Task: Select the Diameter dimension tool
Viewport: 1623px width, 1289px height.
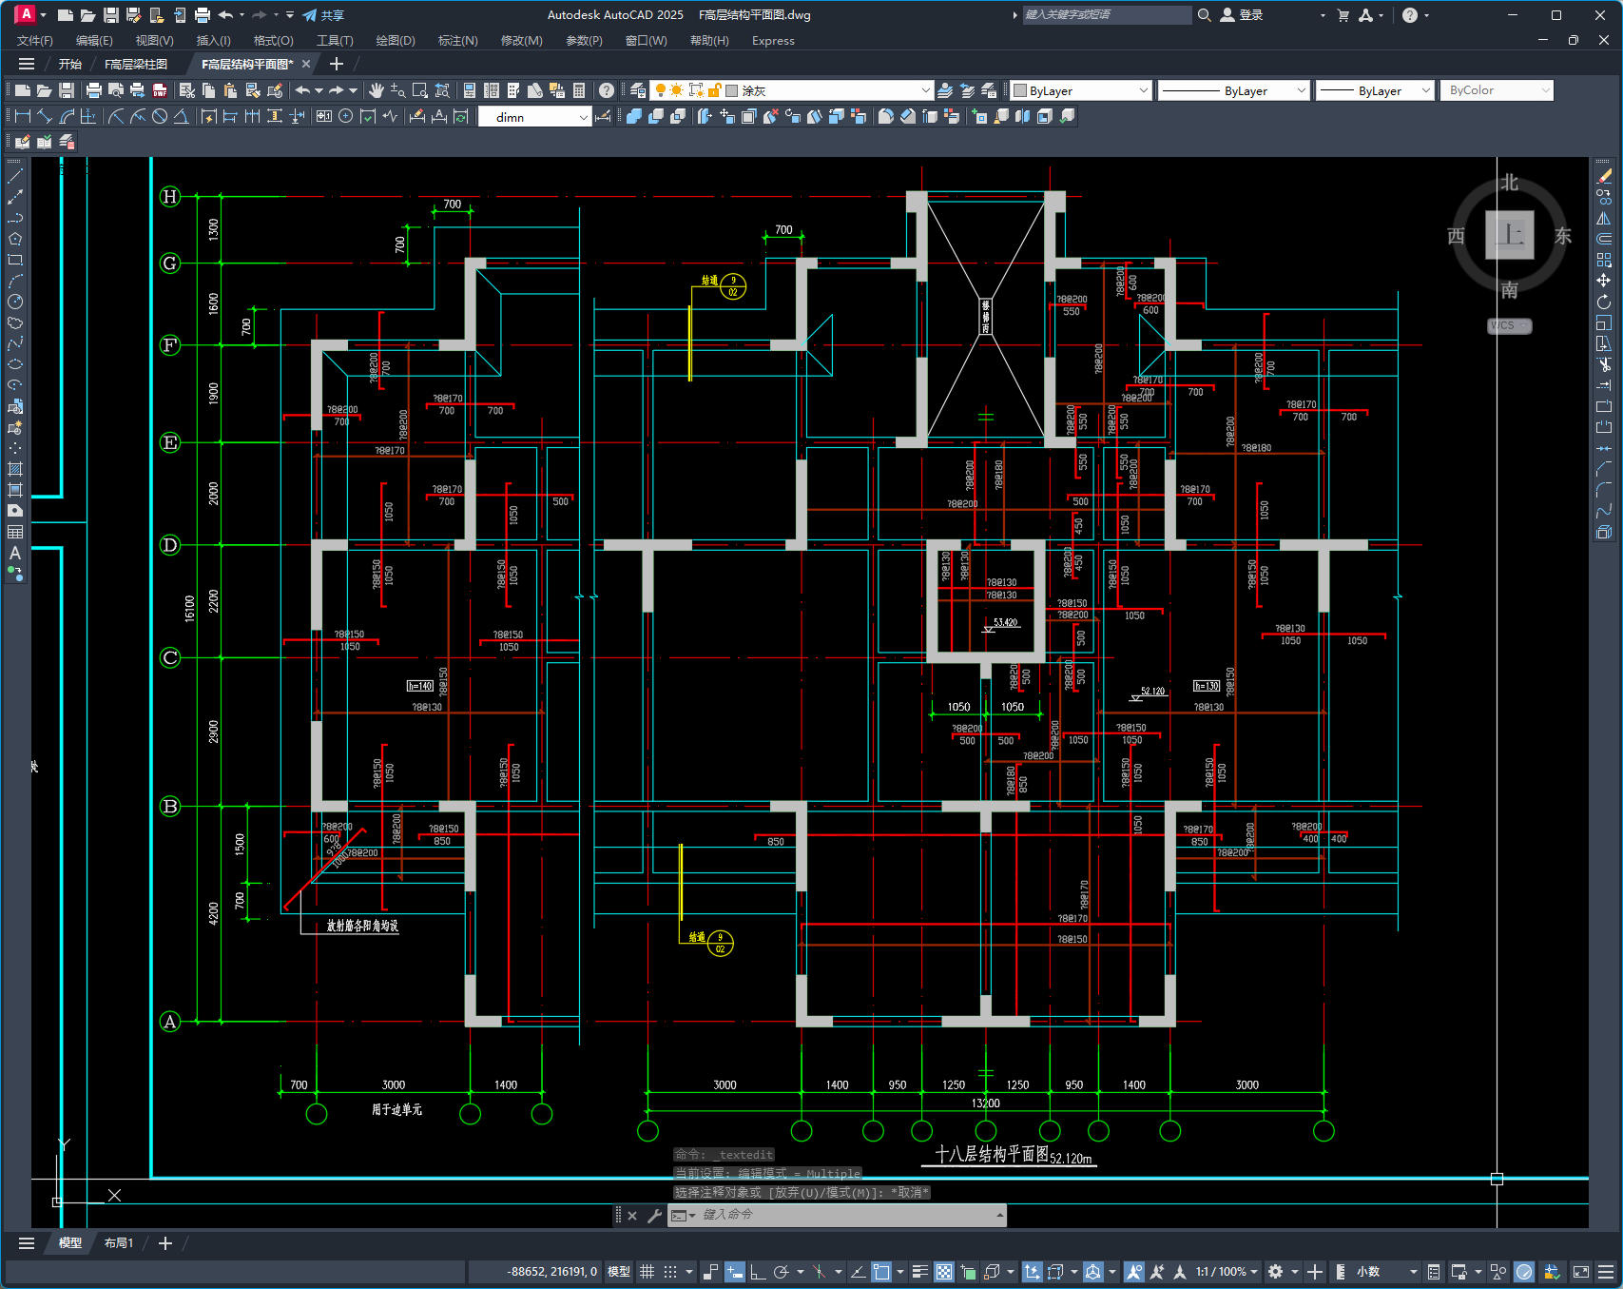Action: (160, 116)
